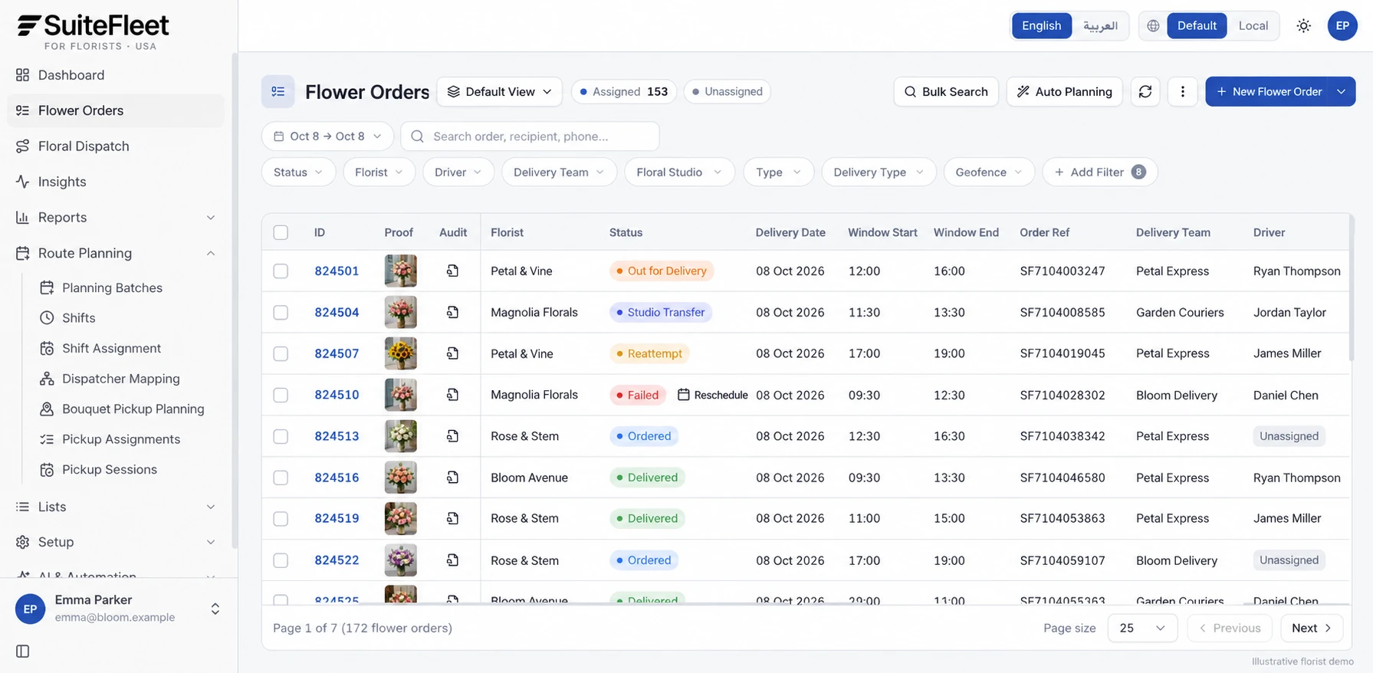
Task: Click the globe icon beside Default
Action: tap(1153, 26)
